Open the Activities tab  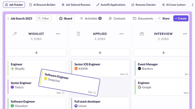(90, 18)
